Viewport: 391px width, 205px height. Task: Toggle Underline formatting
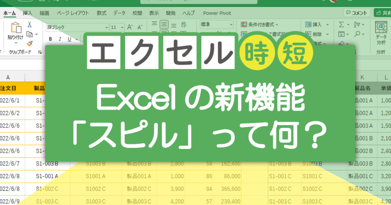(x=69, y=39)
